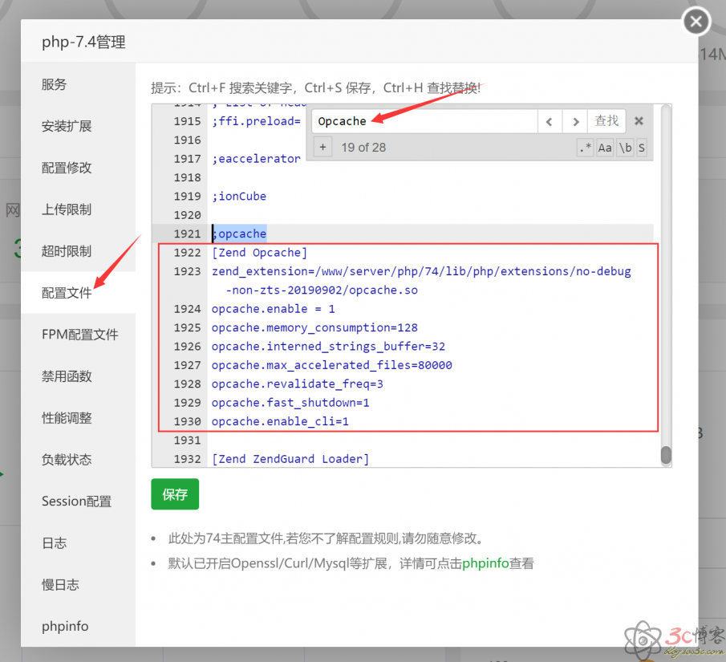Open the 配置修改 section
The image size is (726, 662).
click(x=79, y=168)
